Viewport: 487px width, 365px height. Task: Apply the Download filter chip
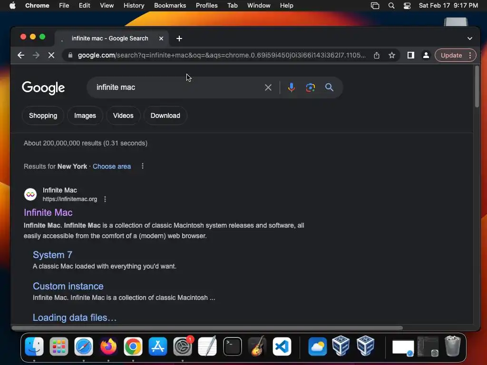[x=165, y=116]
